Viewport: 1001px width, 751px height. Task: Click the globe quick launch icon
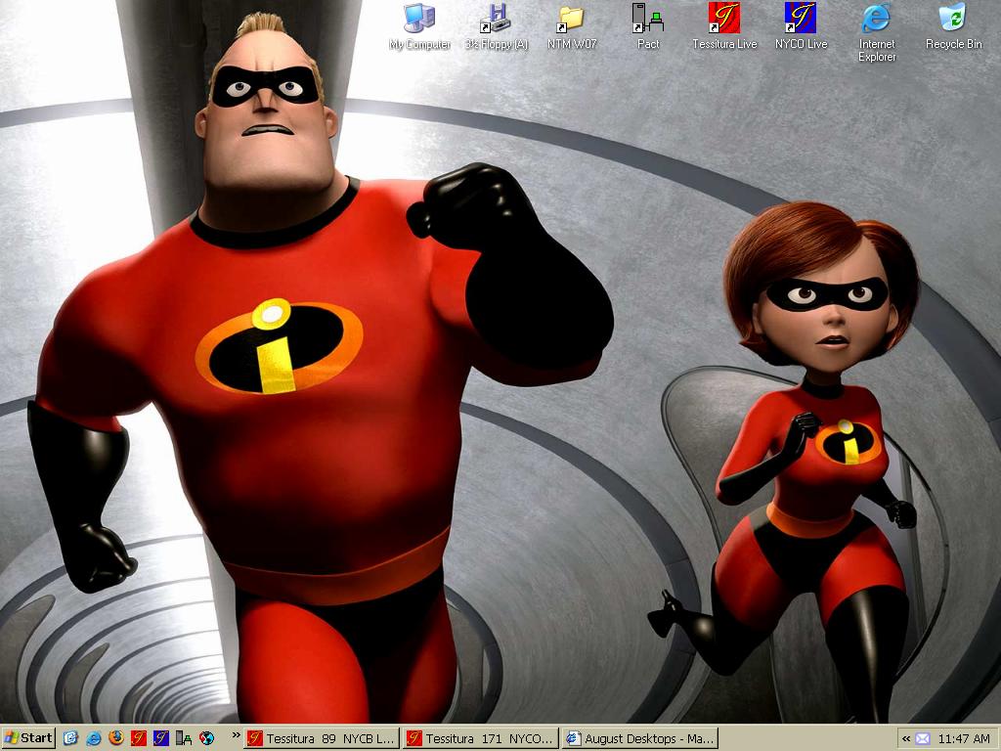[x=207, y=738]
